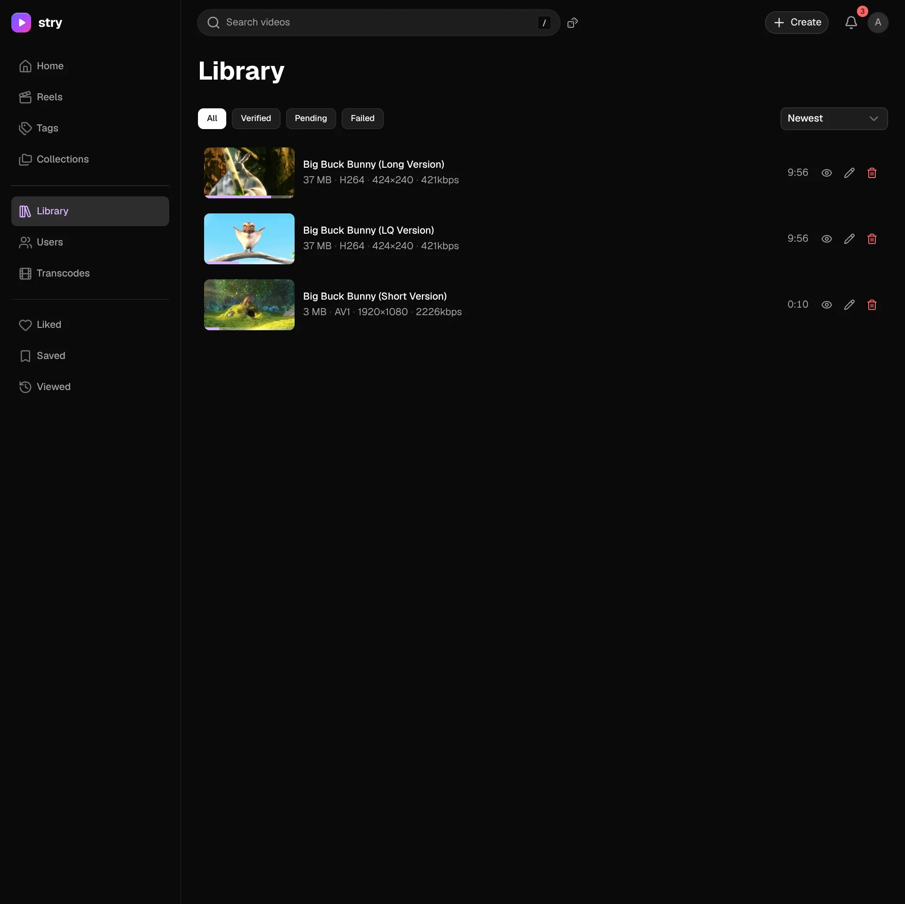Delete Big Buck Bunny (Long Version)
905x904 pixels.
pos(872,173)
